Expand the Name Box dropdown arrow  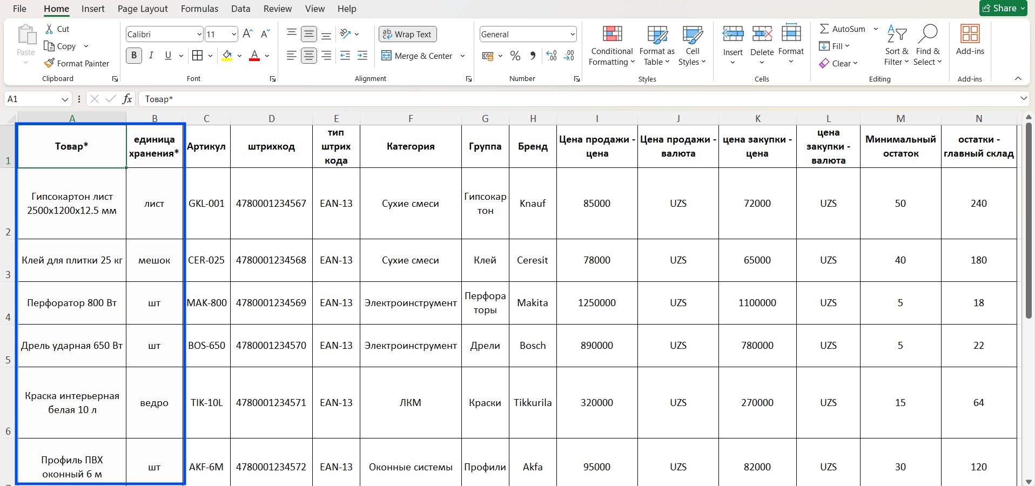coord(65,99)
